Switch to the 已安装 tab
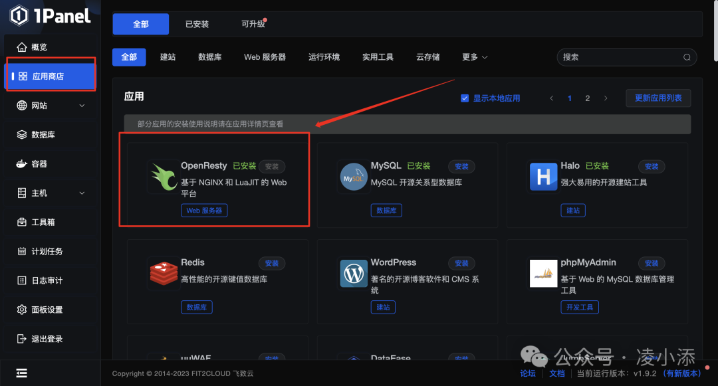The image size is (718, 386). pos(197,24)
